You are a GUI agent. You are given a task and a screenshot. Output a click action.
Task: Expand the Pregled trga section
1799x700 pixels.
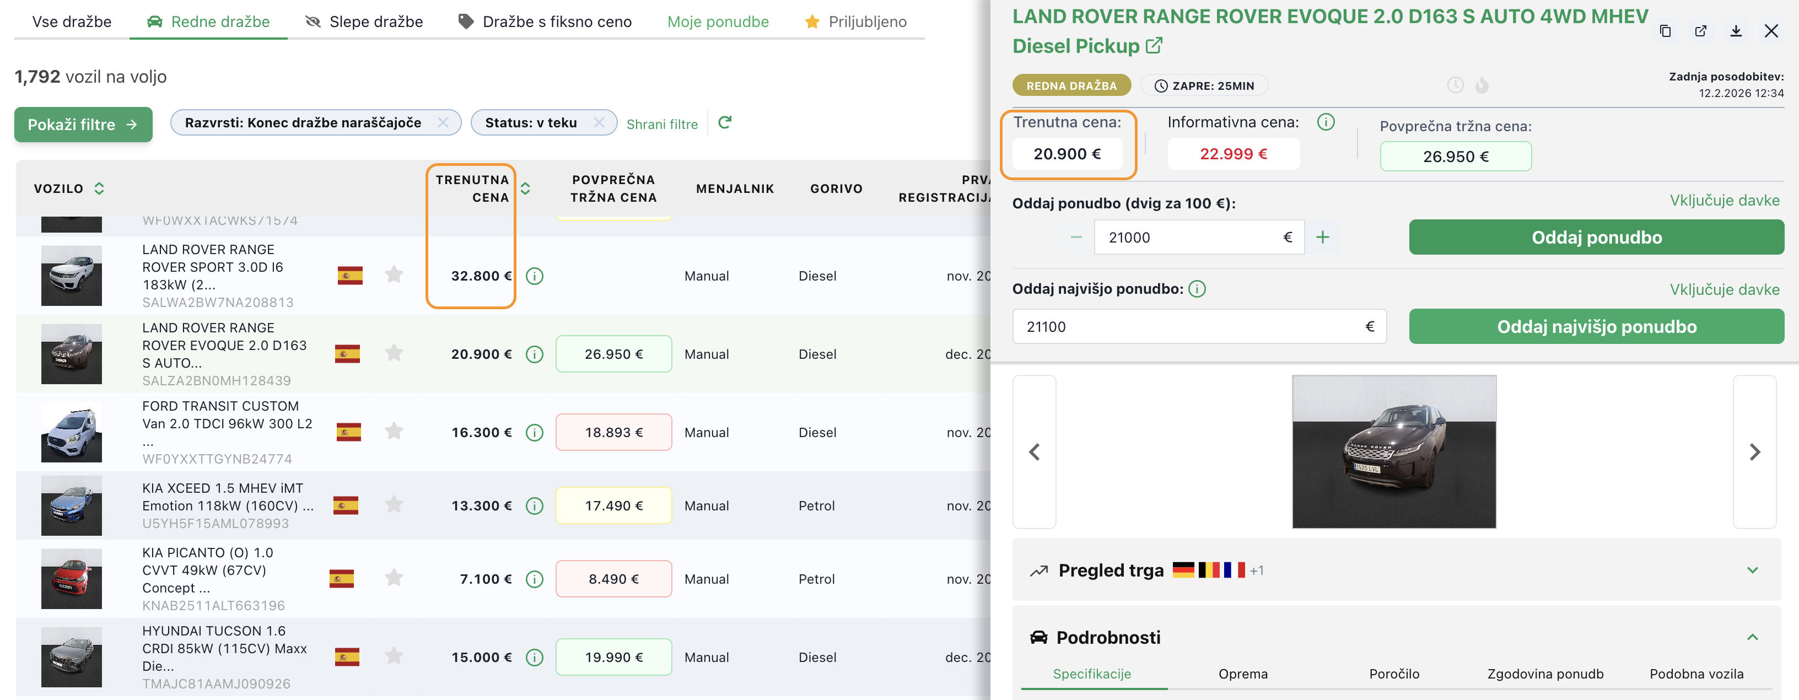(1752, 570)
